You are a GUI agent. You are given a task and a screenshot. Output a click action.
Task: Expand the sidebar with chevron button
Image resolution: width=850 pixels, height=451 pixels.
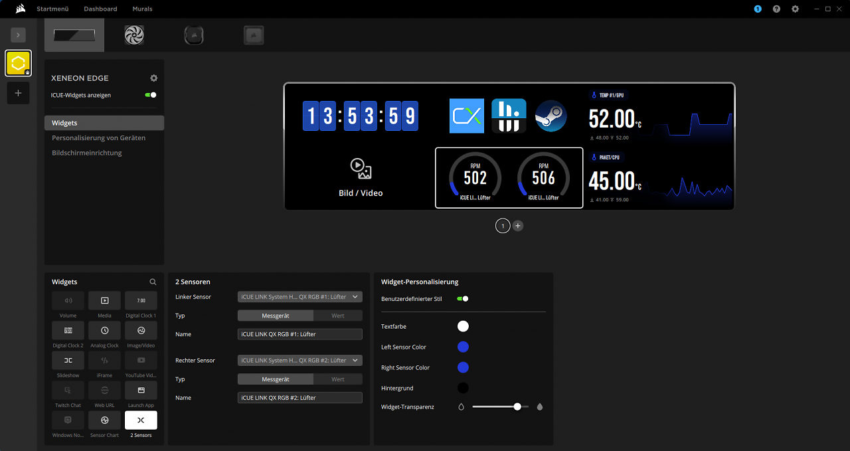click(18, 35)
